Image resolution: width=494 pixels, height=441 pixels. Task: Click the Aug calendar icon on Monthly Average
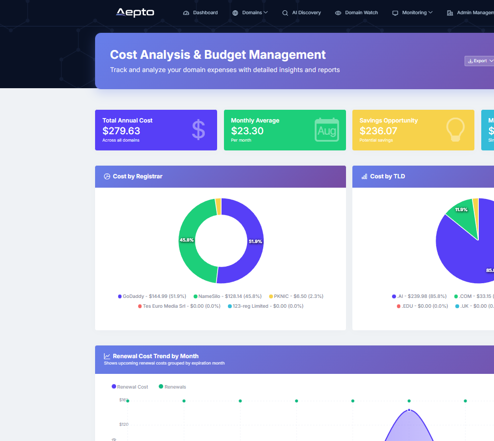click(327, 130)
